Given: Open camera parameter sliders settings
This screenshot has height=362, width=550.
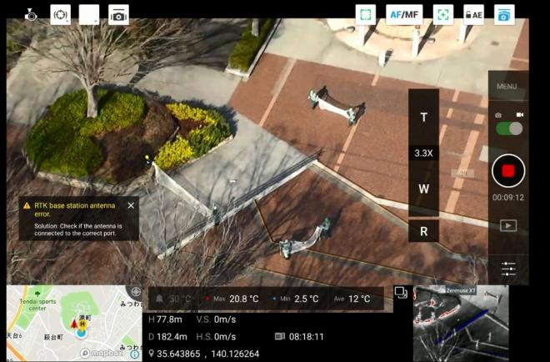Looking at the screenshot, I should (x=508, y=269).
